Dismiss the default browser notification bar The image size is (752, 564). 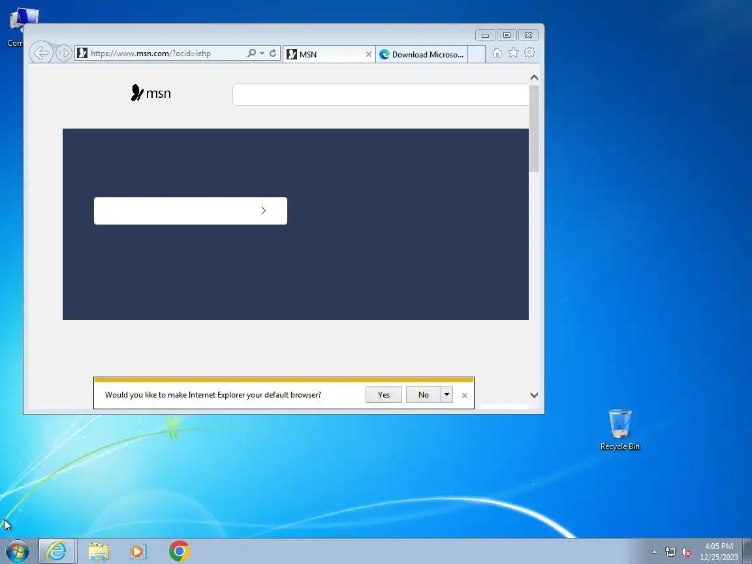coord(464,396)
